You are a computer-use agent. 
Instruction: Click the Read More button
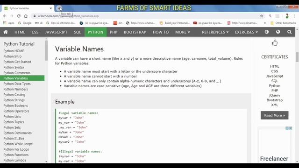tap(274, 115)
